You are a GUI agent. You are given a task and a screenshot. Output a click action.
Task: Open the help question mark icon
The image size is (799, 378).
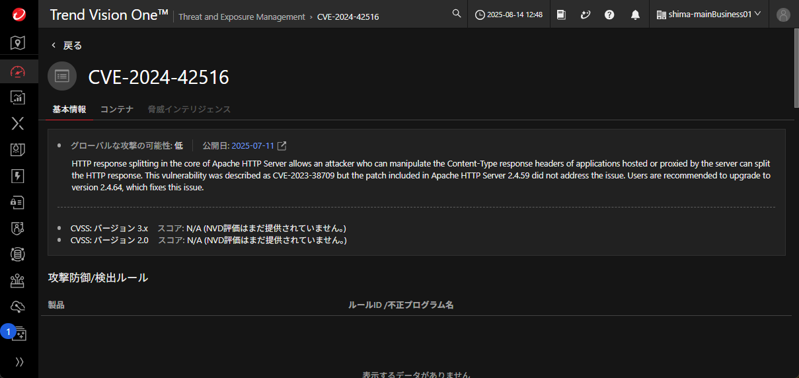pyautogui.click(x=609, y=14)
